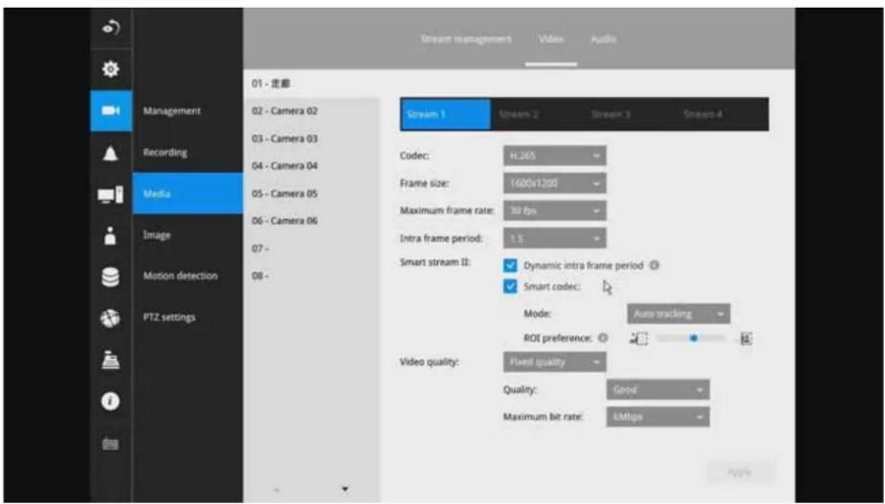Open the Maximum frame rate dropdown
Screen dimensions: 885x504
pos(554,211)
